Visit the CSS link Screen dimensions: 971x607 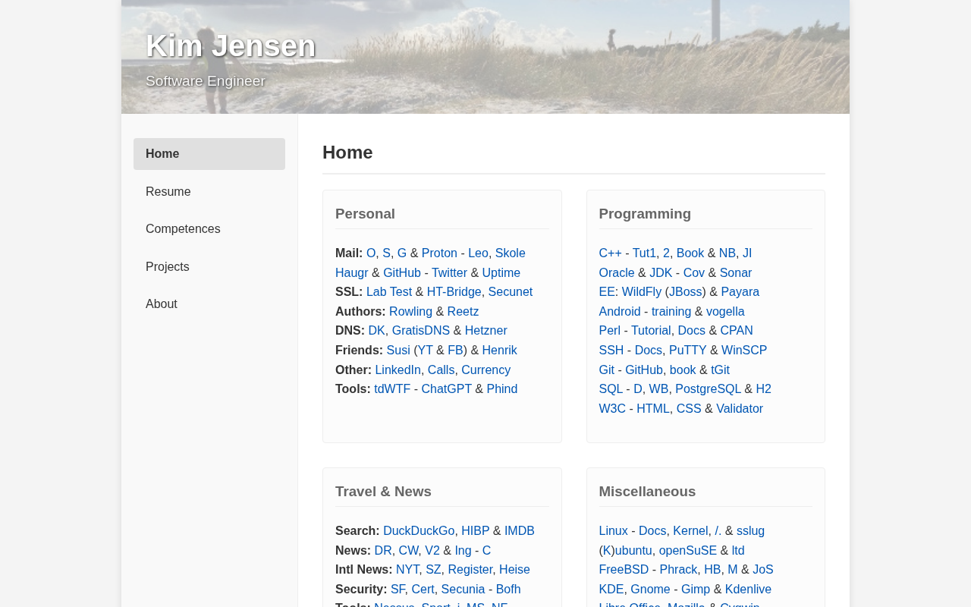click(x=689, y=409)
